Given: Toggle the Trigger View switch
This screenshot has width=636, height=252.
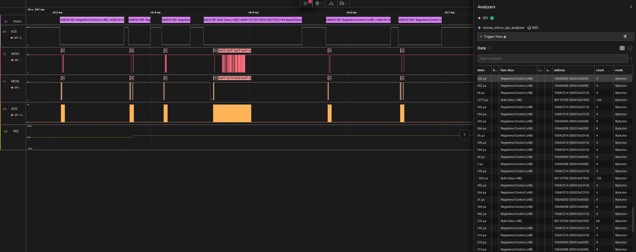Looking at the screenshot, I should [627, 36].
